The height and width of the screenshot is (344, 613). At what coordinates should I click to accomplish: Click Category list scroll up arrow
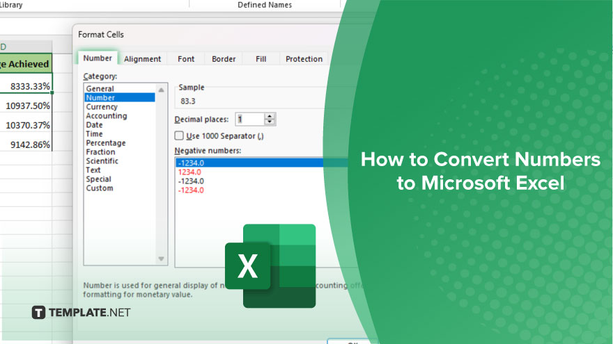161,90
